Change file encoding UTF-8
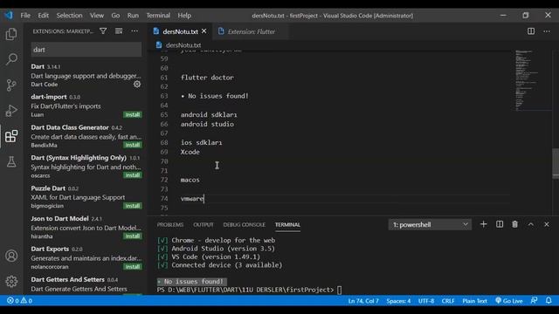 point(426,300)
